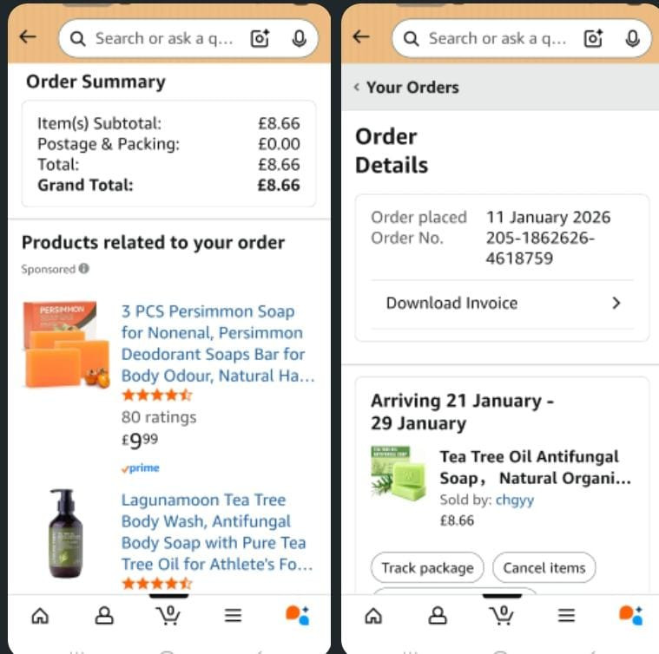Click Cancel items button
This screenshot has height=654, width=659.
point(544,568)
